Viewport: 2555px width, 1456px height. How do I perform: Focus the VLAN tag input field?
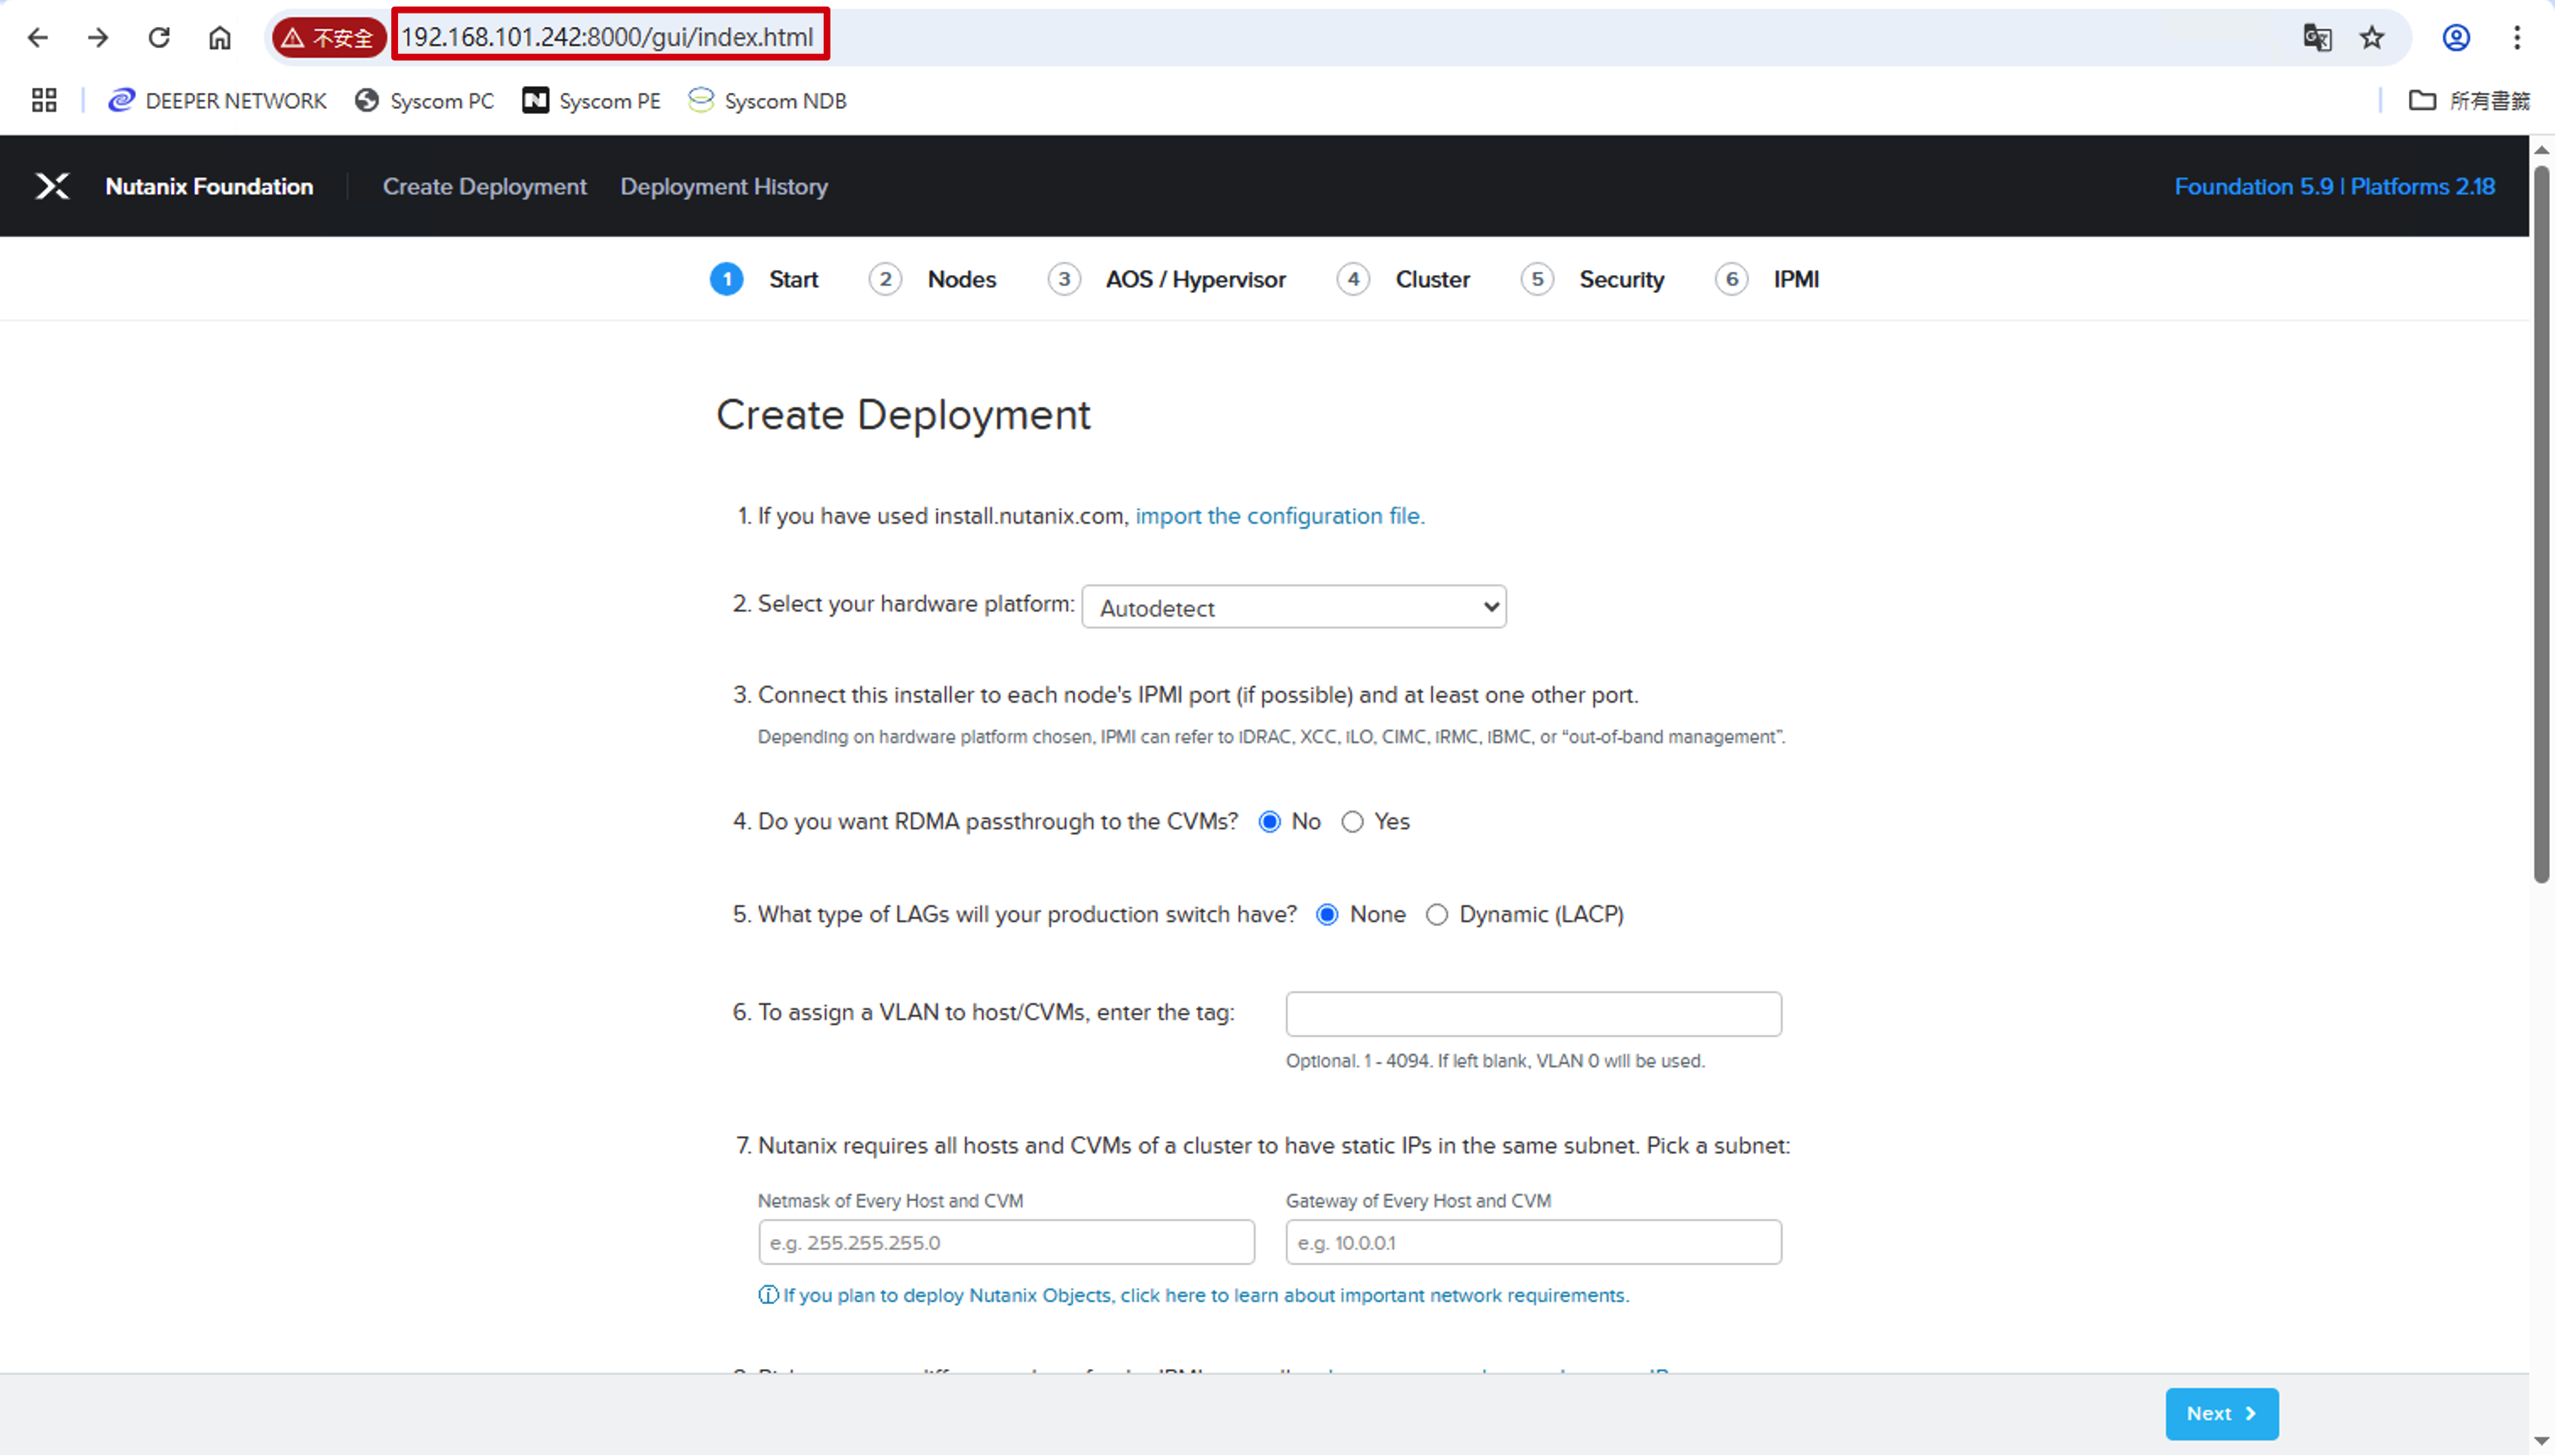(1534, 1014)
